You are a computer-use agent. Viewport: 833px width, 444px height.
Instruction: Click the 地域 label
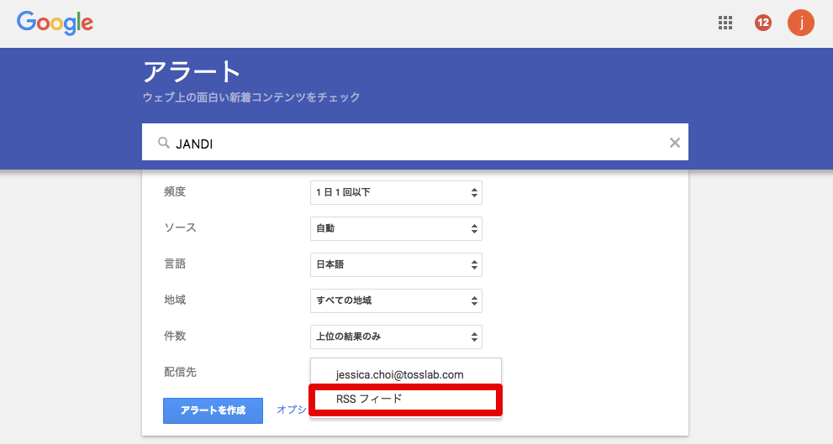175,300
